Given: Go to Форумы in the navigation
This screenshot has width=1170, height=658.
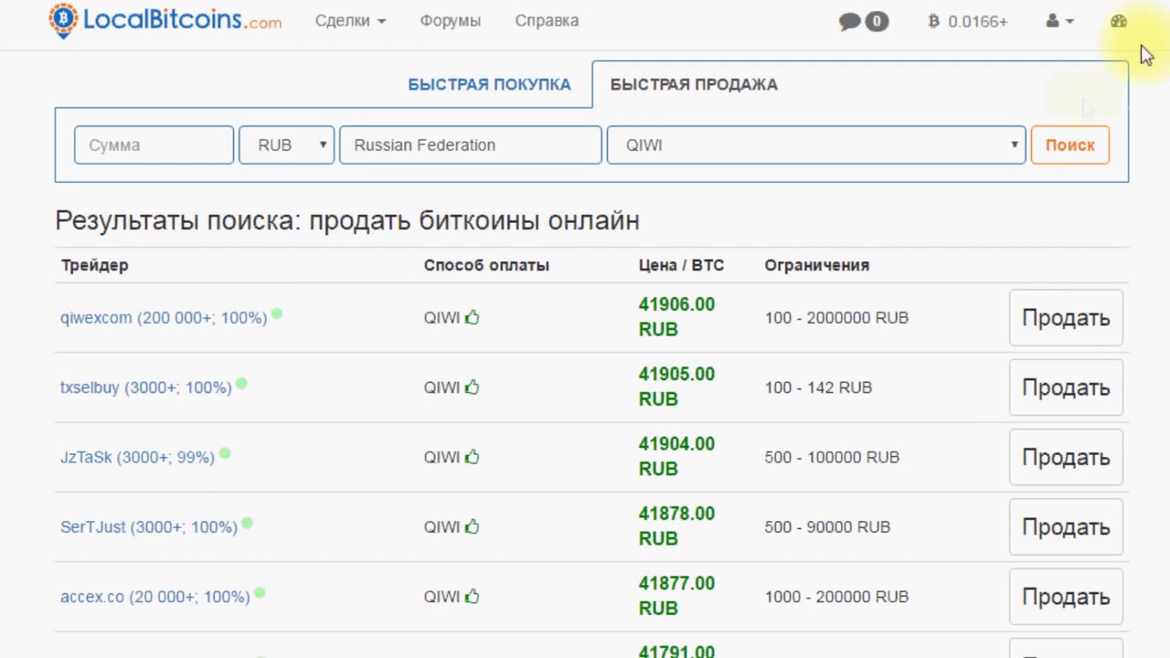Looking at the screenshot, I should (450, 20).
